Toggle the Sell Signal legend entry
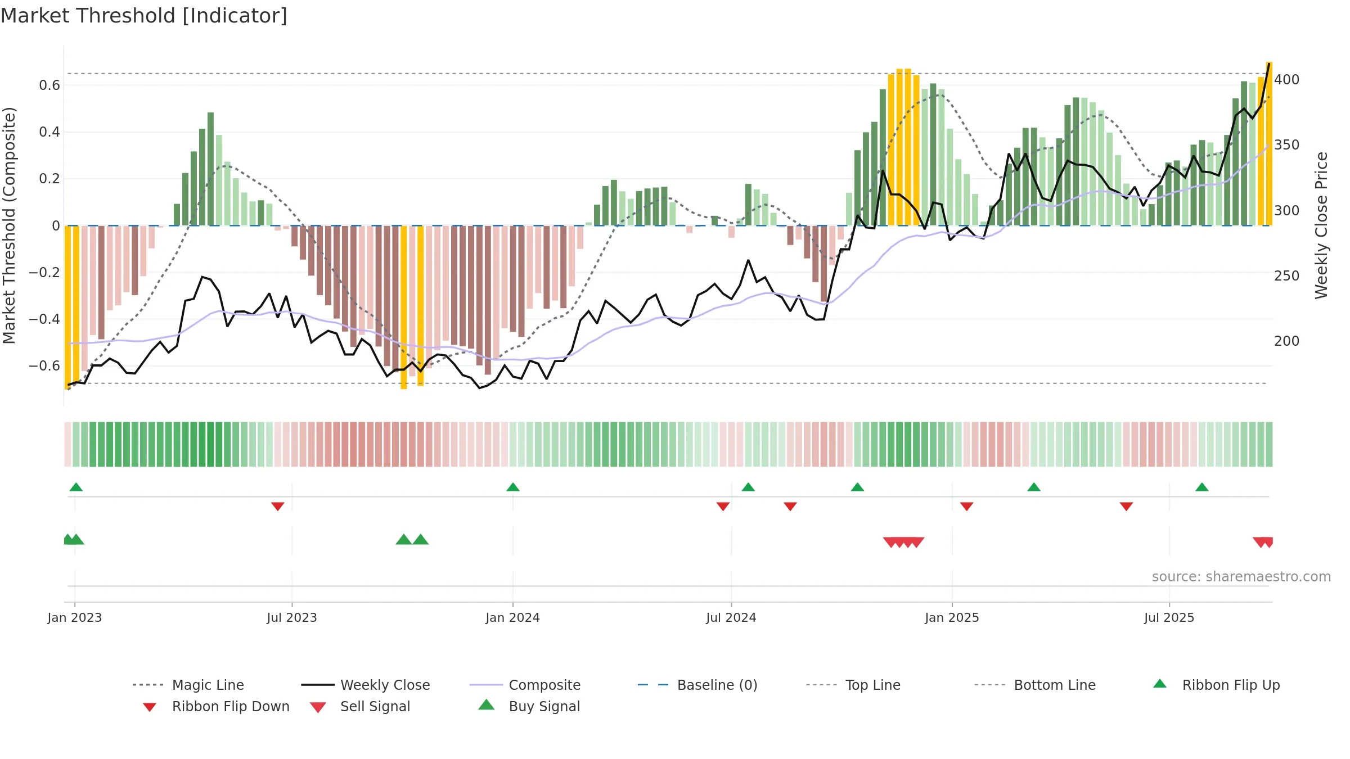The image size is (1350, 759). pos(360,706)
